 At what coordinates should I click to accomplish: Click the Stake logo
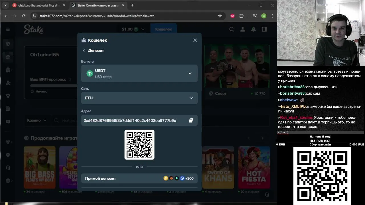click(x=34, y=29)
